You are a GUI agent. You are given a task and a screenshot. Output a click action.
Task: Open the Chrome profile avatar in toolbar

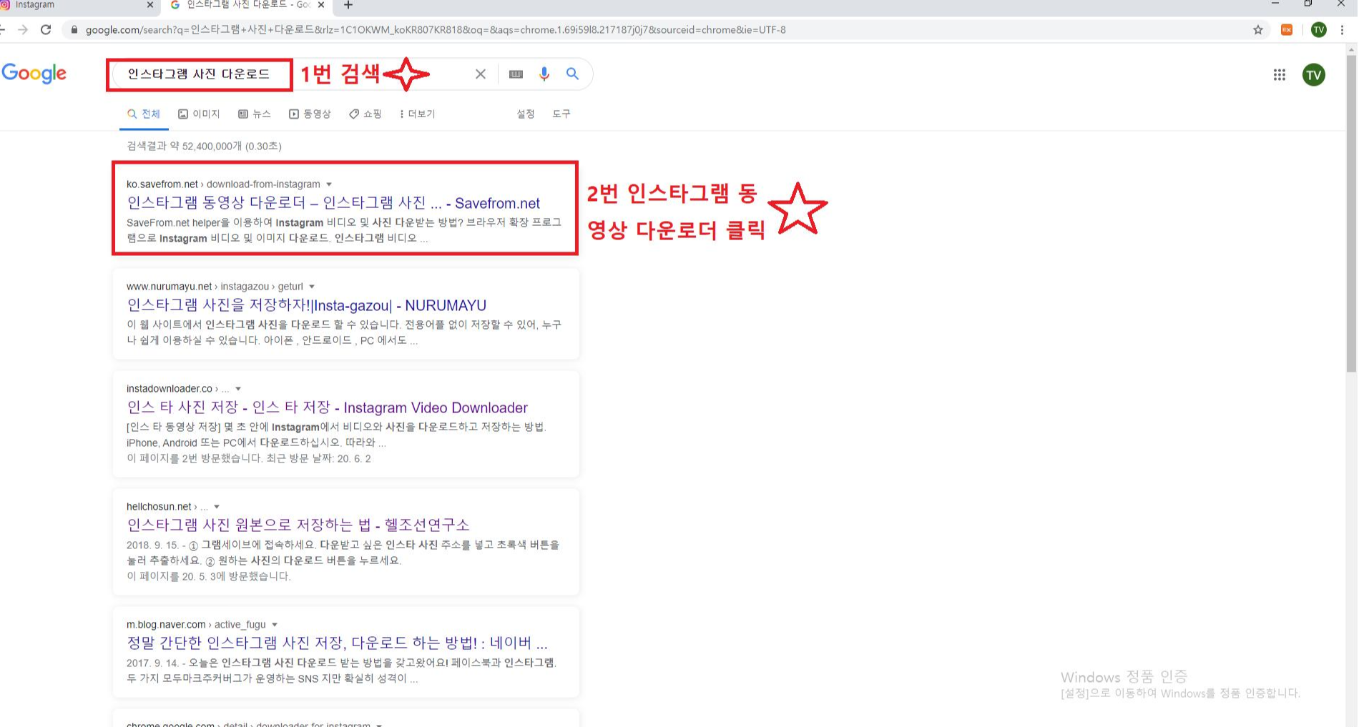1319,30
